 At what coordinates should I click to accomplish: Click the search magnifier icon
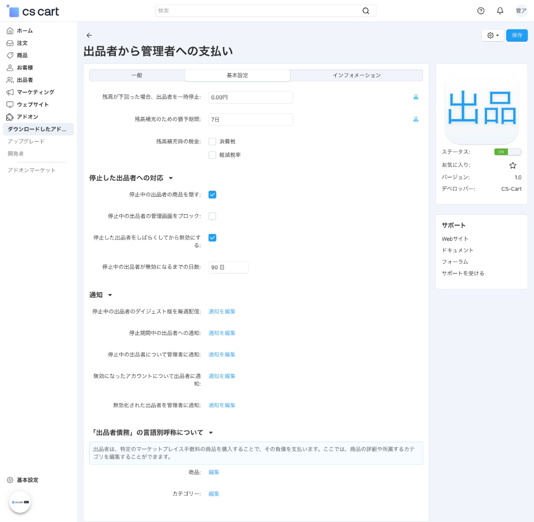click(x=366, y=11)
